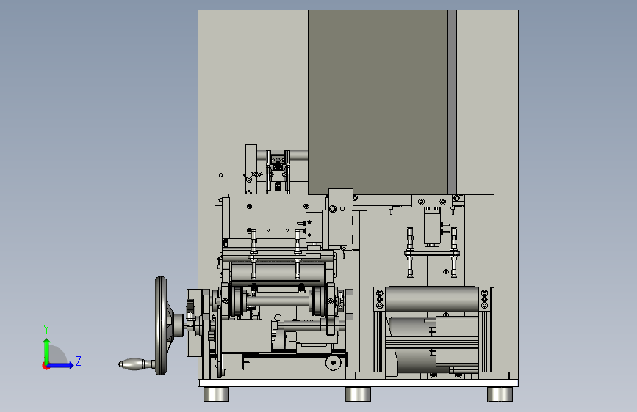This screenshot has height=412, width=637.
Task: Select the large roller in the lower-right assembly
Action: click(432, 299)
